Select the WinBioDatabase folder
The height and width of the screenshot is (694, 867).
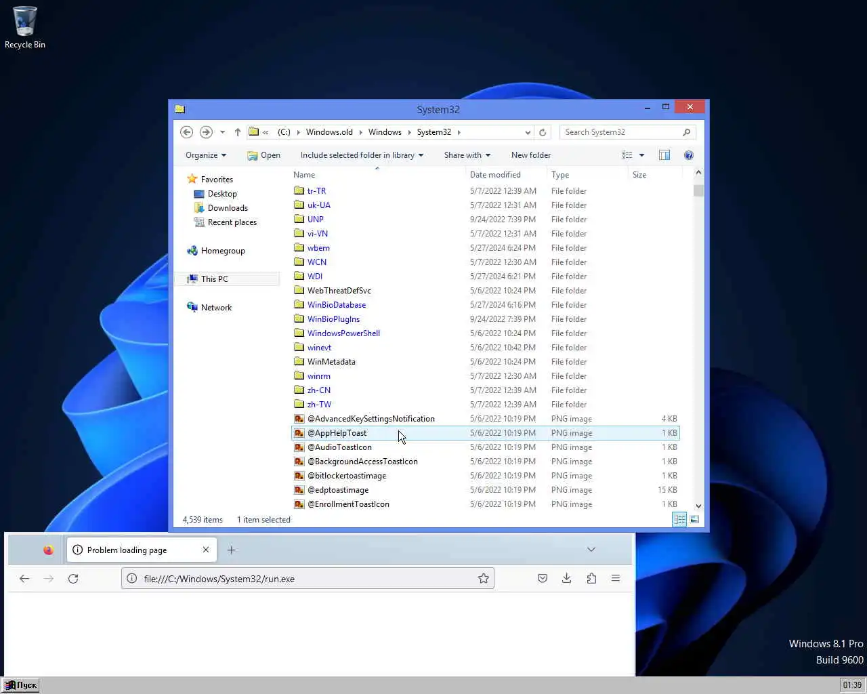(337, 305)
